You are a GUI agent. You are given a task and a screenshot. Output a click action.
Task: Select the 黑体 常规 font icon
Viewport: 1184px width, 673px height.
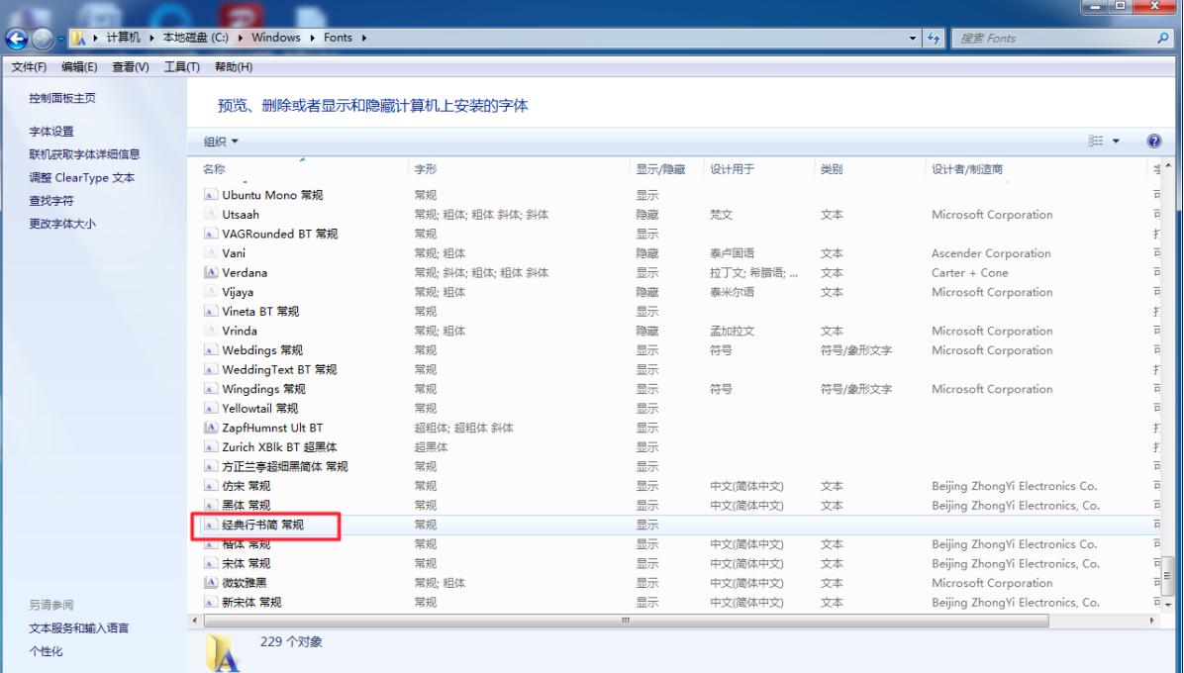tap(211, 505)
